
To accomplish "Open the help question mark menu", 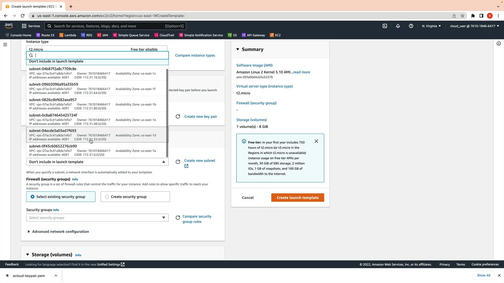I will [x=411, y=26].
